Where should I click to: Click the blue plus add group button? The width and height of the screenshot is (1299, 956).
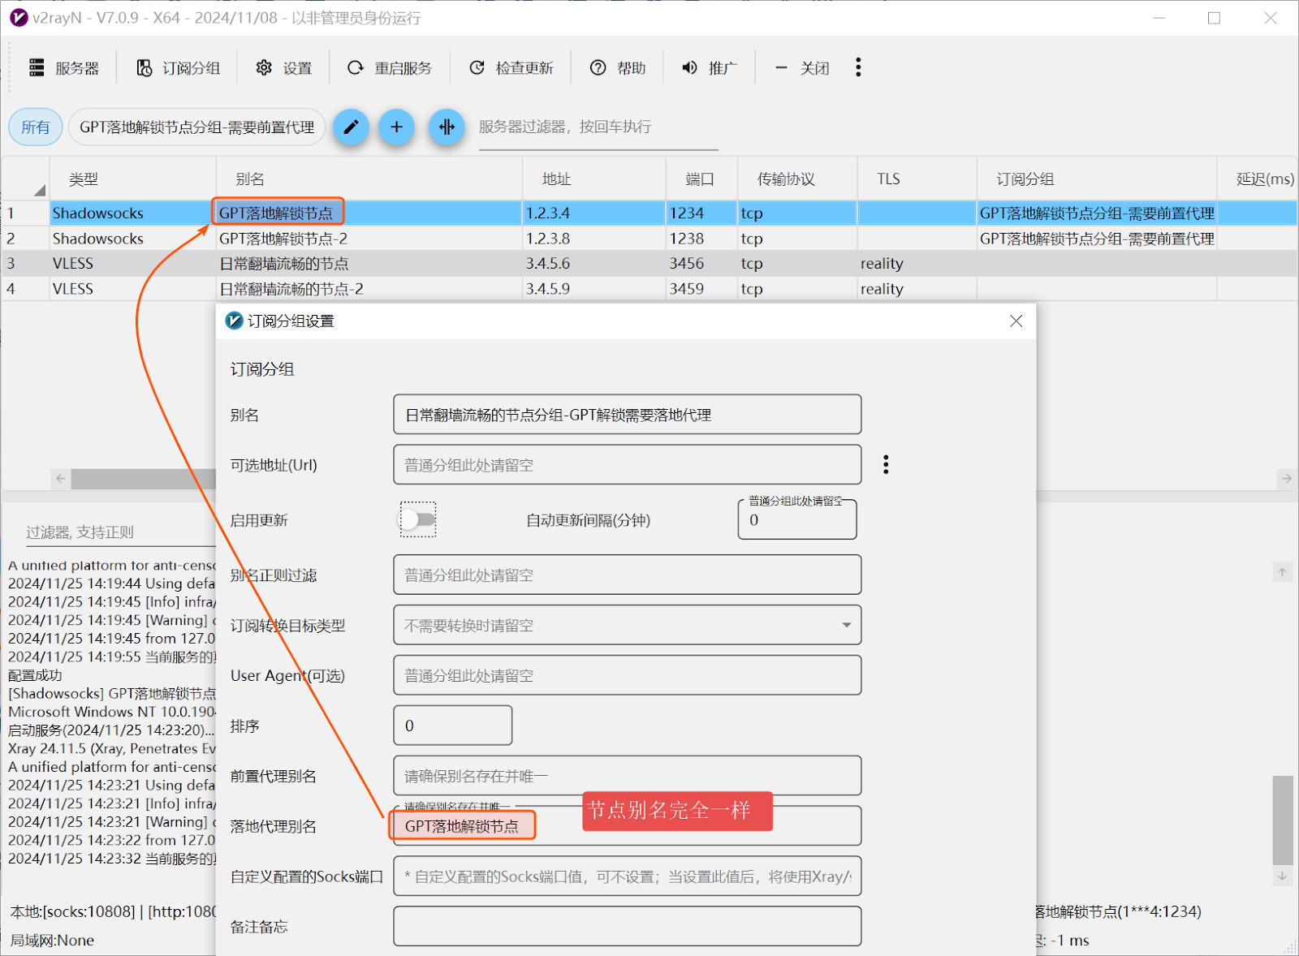coord(396,127)
